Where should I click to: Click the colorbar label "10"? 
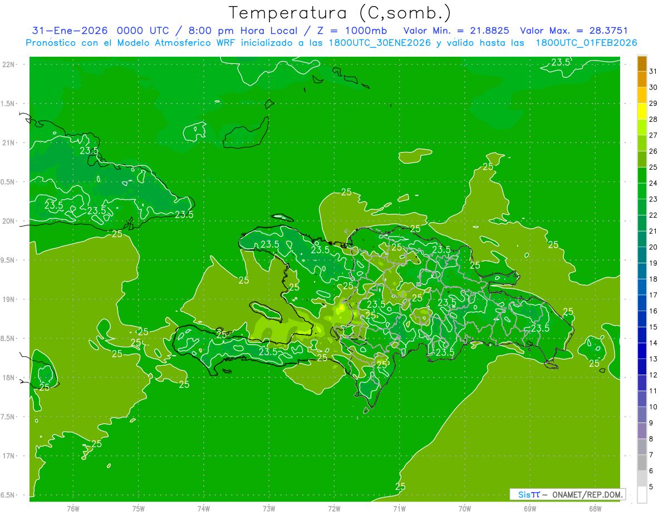654,407
